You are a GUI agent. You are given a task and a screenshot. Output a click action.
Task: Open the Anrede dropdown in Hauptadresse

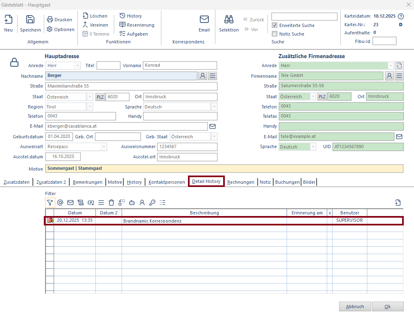click(77, 65)
